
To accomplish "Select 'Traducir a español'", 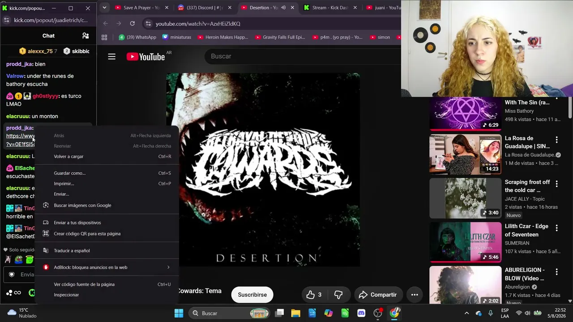I will (x=107, y=250).
